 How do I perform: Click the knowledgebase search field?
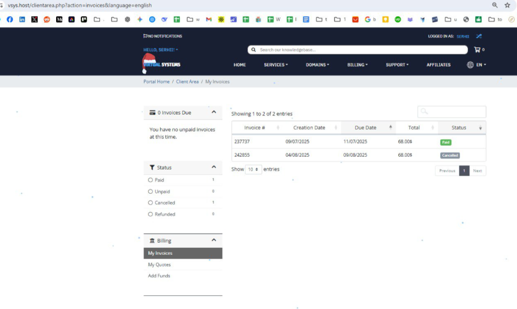[358, 50]
